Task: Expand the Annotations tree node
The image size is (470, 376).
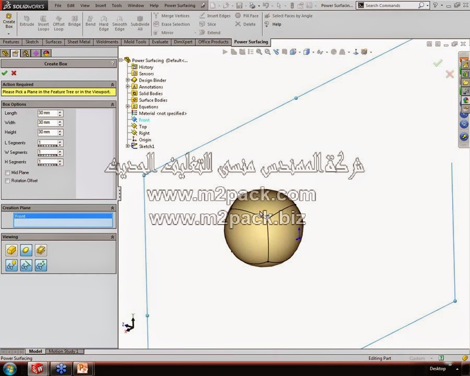Action: point(128,87)
